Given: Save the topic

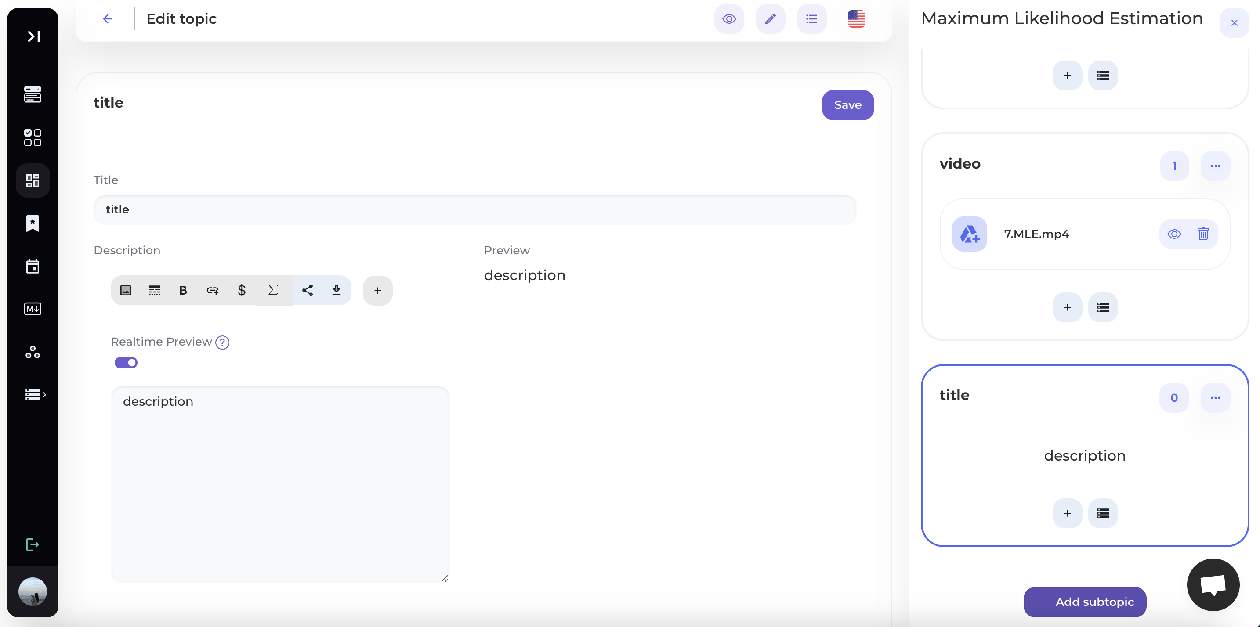Looking at the screenshot, I should tap(847, 105).
